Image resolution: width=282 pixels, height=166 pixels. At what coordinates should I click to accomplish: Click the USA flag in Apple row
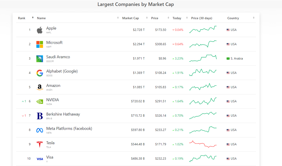[x=228, y=30]
